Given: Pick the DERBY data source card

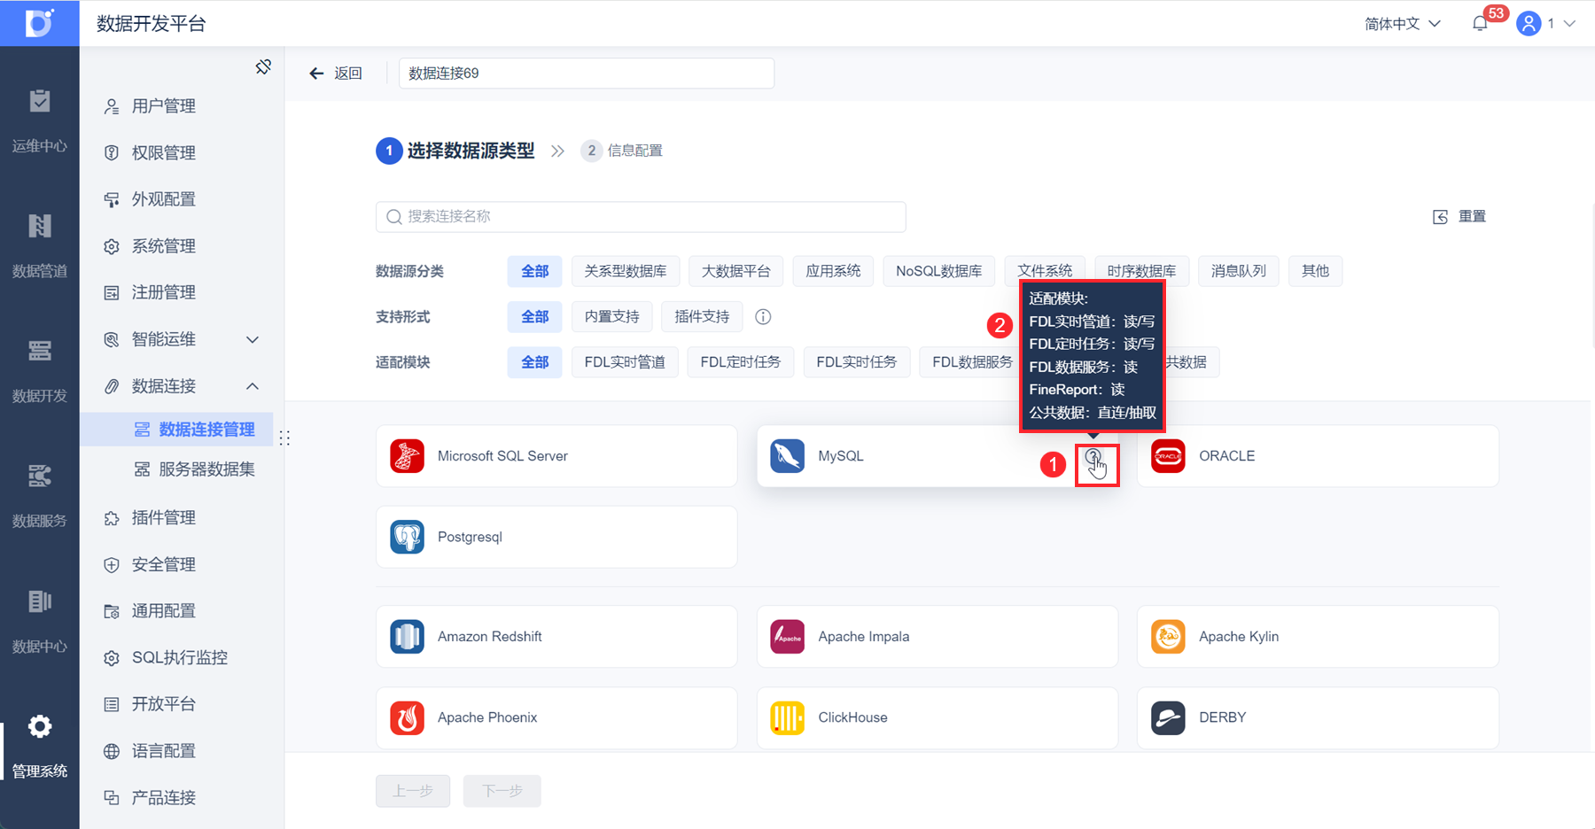Looking at the screenshot, I should coord(1318,717).
